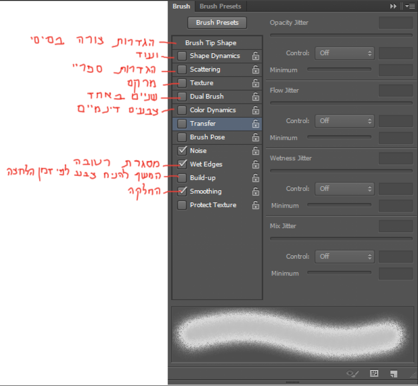Click the Flow Jitter value field
The width and height of the screenshot is (418, 386).
(x=395, y=90)
